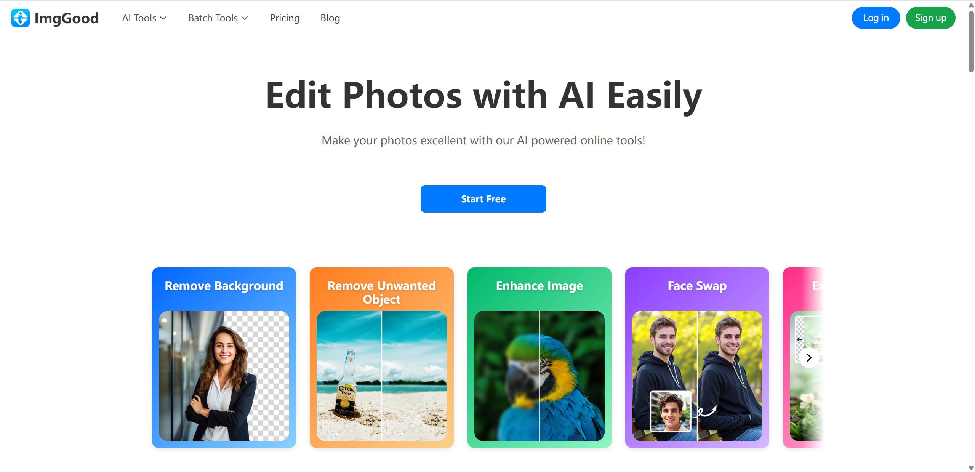This screenshot has height=472, width=975.
Task: Click the page's vertical scrollbar thumb
Action: click(x=971, y=41)
